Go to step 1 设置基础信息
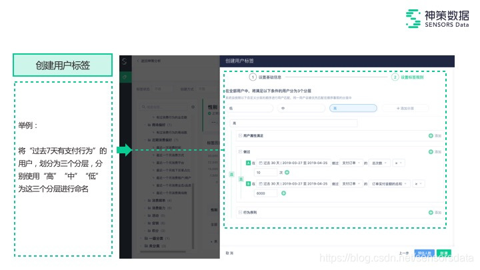480x270 pixels. click(x=265, y=77)
